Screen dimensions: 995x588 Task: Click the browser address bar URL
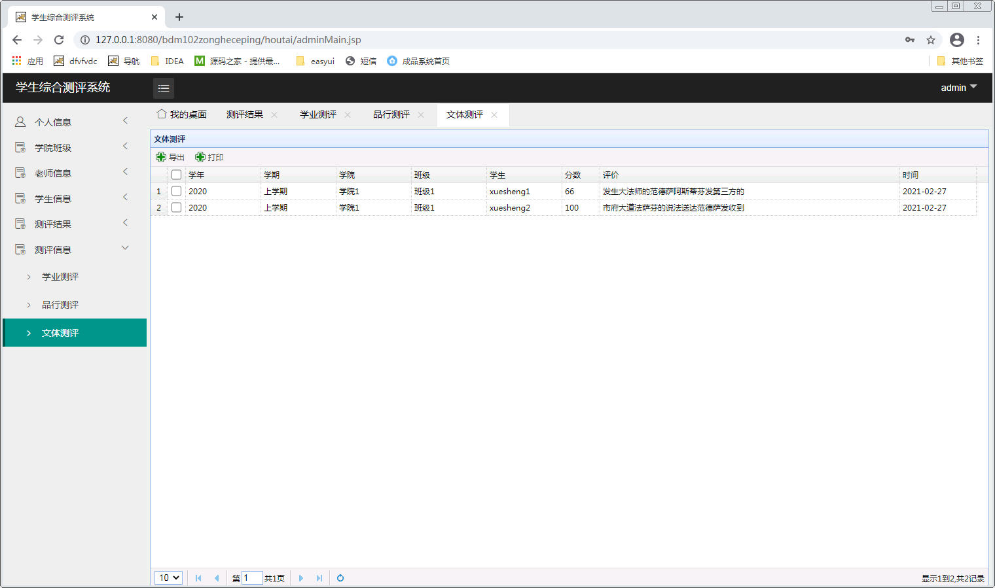(x=228, y=40)
